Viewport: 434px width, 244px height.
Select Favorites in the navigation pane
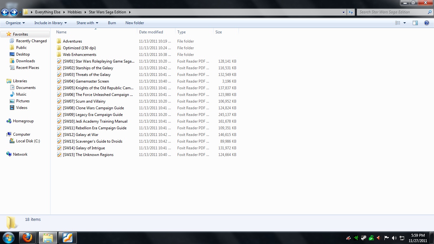(20, 34)
